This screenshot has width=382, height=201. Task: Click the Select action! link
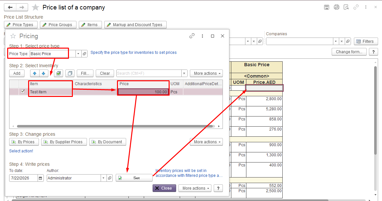click(21, 151)
